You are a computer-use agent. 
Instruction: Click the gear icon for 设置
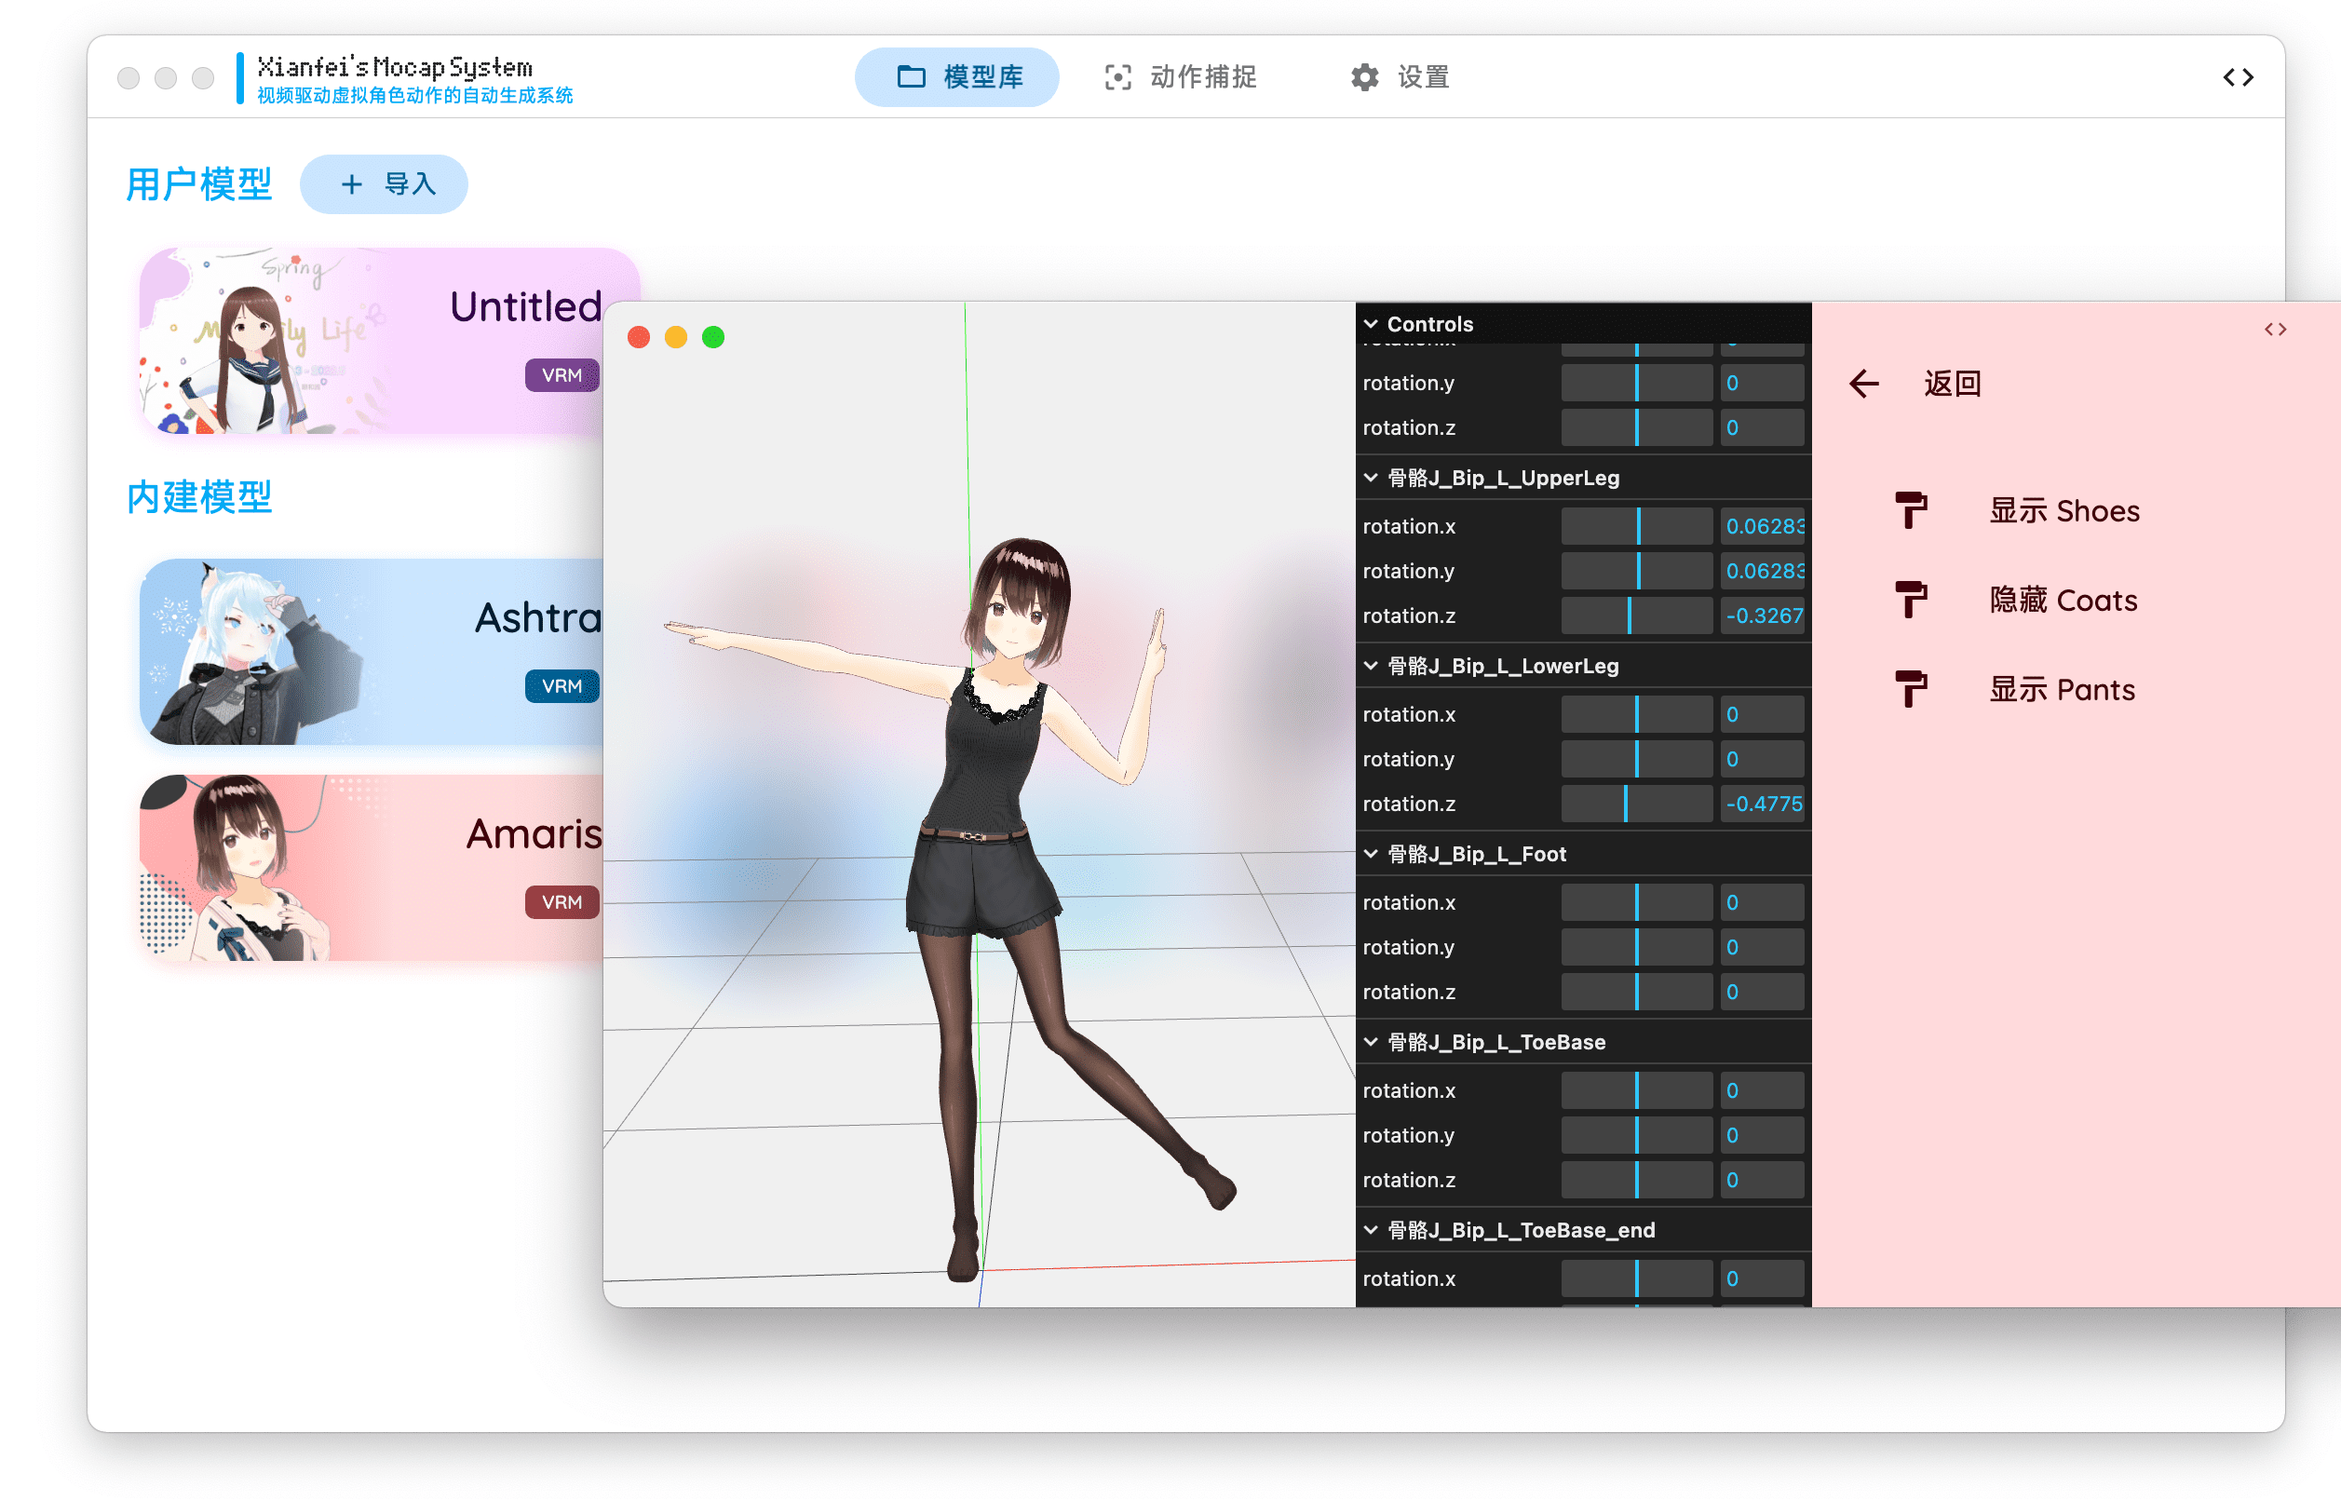tap(1364, 77)
